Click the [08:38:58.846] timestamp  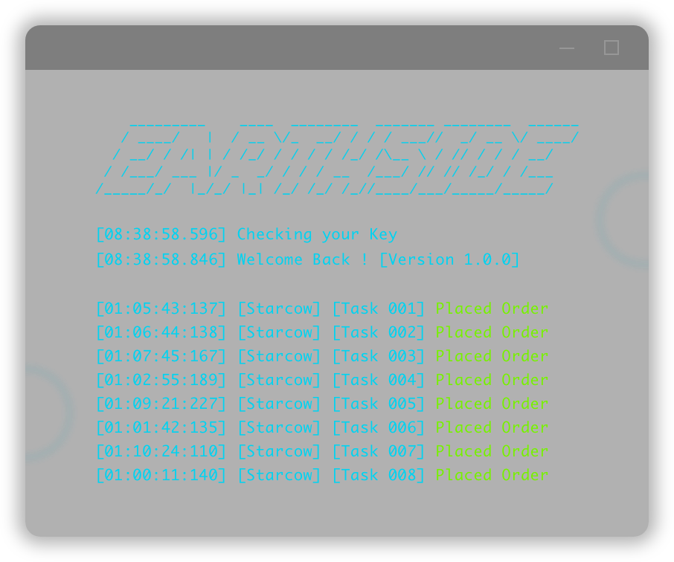coord(161,259)
